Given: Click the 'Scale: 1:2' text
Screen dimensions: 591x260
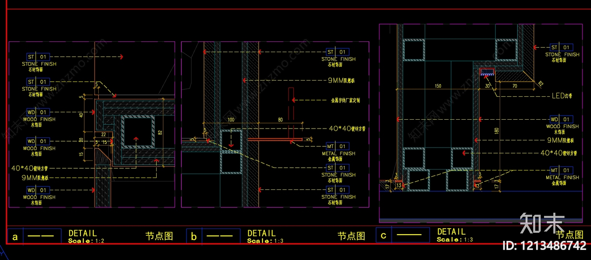Looking at the screenshot, I should [x=86, y=241].
